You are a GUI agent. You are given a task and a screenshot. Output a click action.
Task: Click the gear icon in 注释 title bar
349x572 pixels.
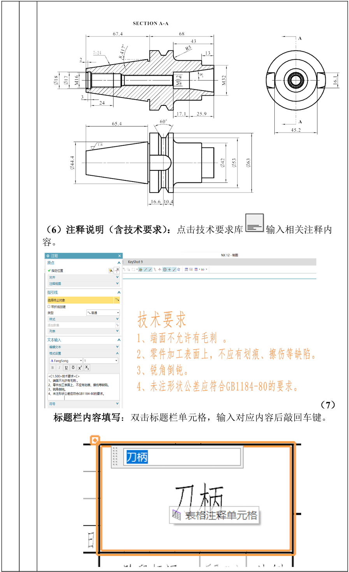pos(48,256)
